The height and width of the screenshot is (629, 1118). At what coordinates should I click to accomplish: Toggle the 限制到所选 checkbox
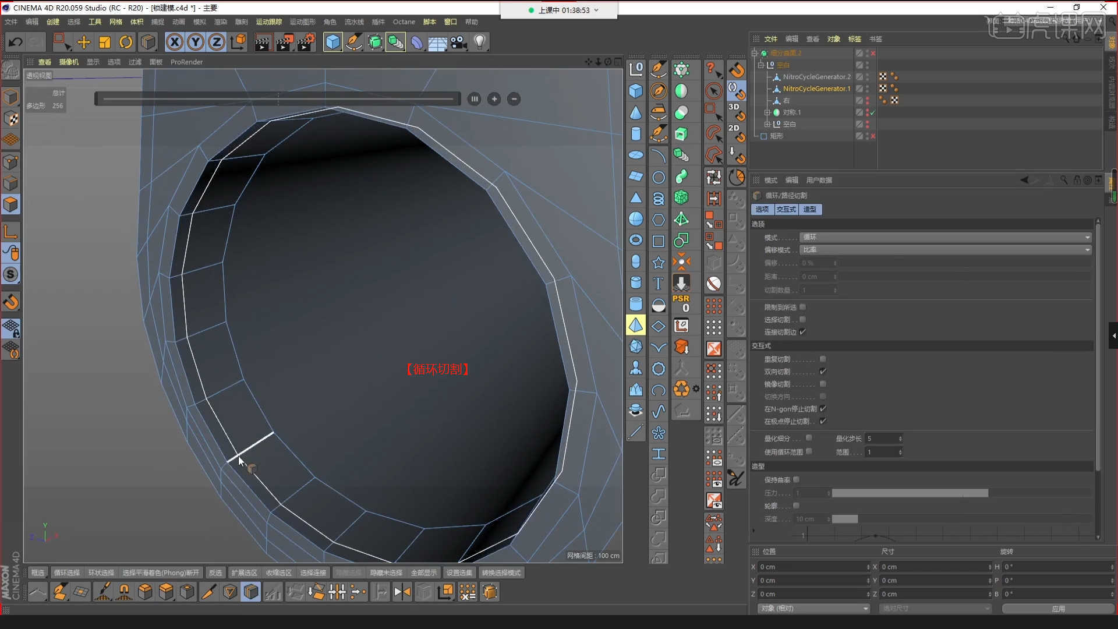click(x=803, y=307)
